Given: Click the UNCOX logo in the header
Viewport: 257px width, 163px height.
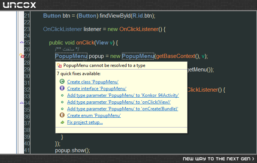Looking at the screenshot, I should (20, 5).
